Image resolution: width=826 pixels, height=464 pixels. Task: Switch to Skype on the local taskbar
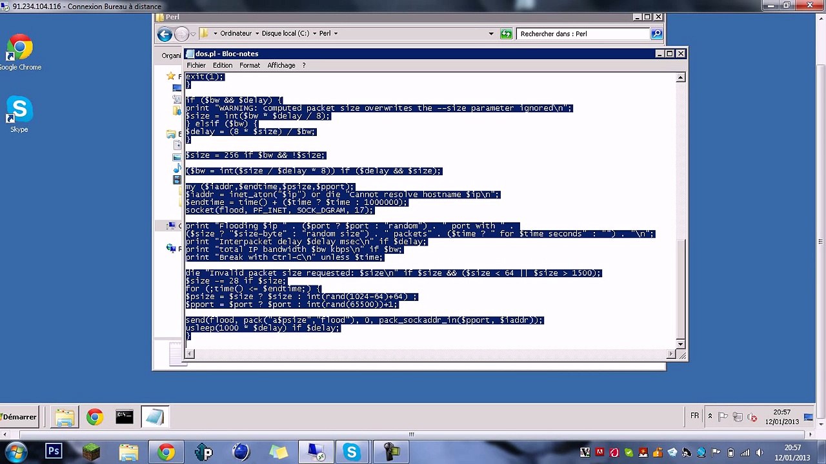[352, 452]
